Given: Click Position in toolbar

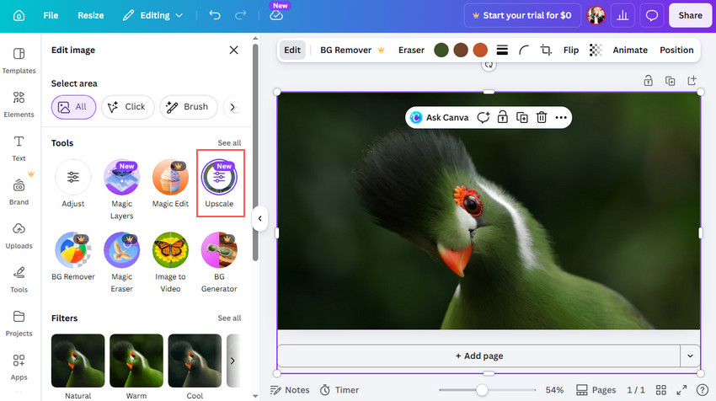Looking at the screenshot, I should coord(676,50).
